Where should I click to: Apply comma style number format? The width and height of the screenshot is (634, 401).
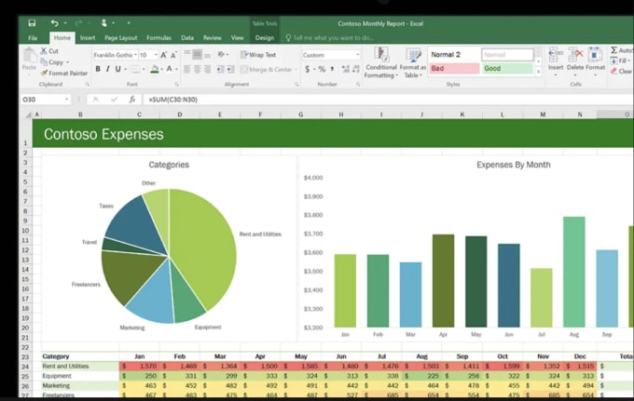[x=332, y=70]
